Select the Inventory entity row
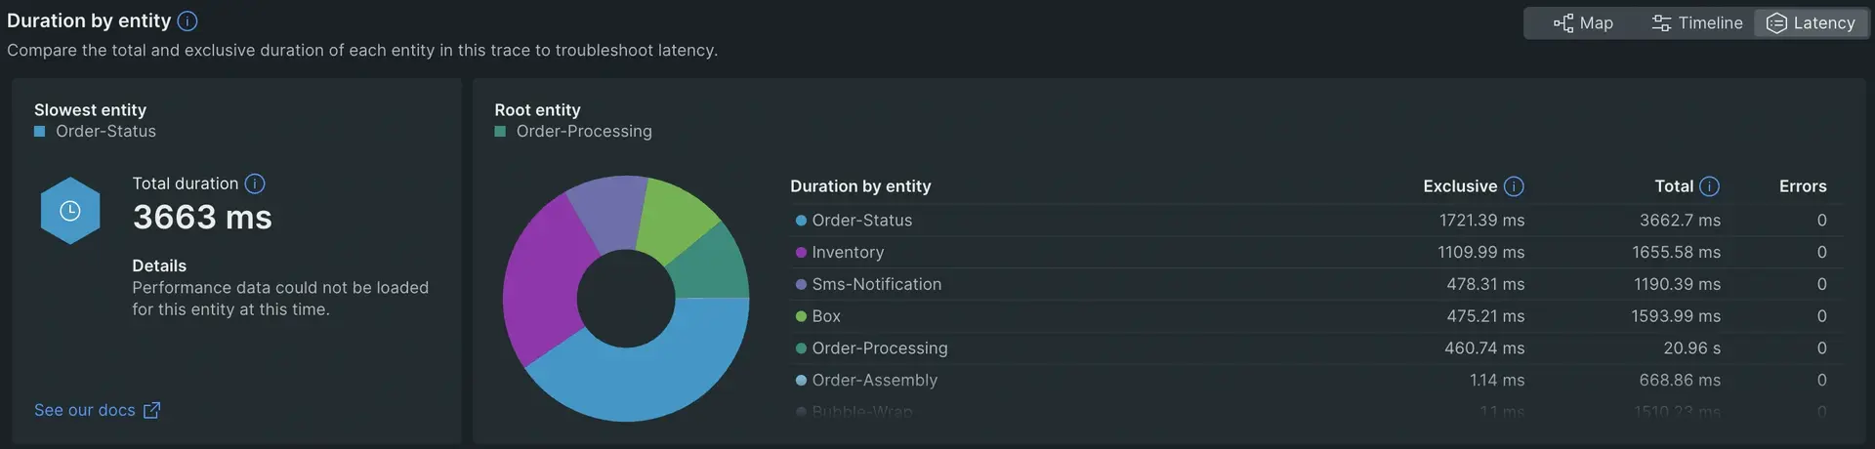The height and width of the screenshot is (449, 1875). 848,252
